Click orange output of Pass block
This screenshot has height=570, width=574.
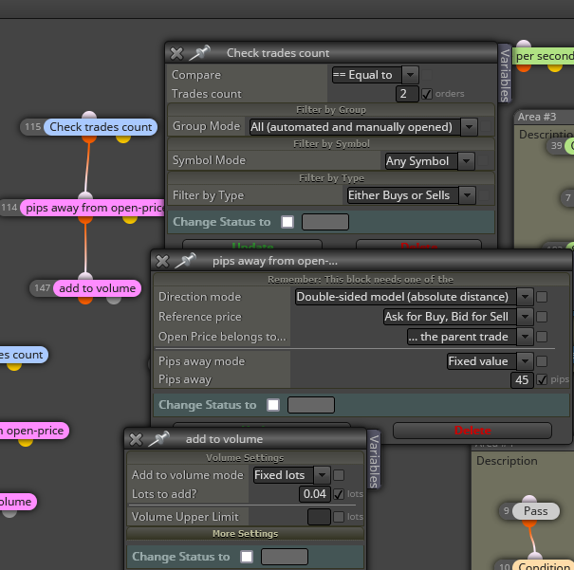529,523
